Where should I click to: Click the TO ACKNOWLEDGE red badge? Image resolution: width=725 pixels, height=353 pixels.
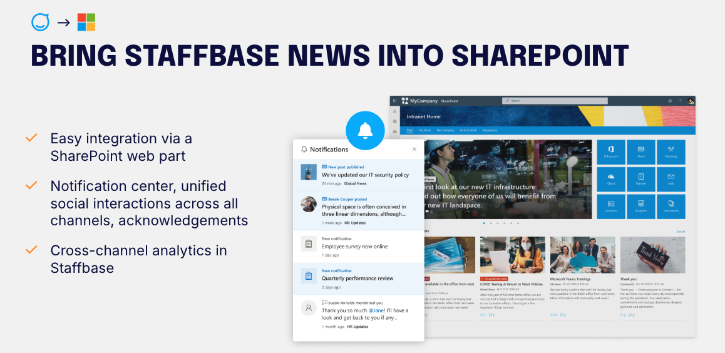coord(494,279)
